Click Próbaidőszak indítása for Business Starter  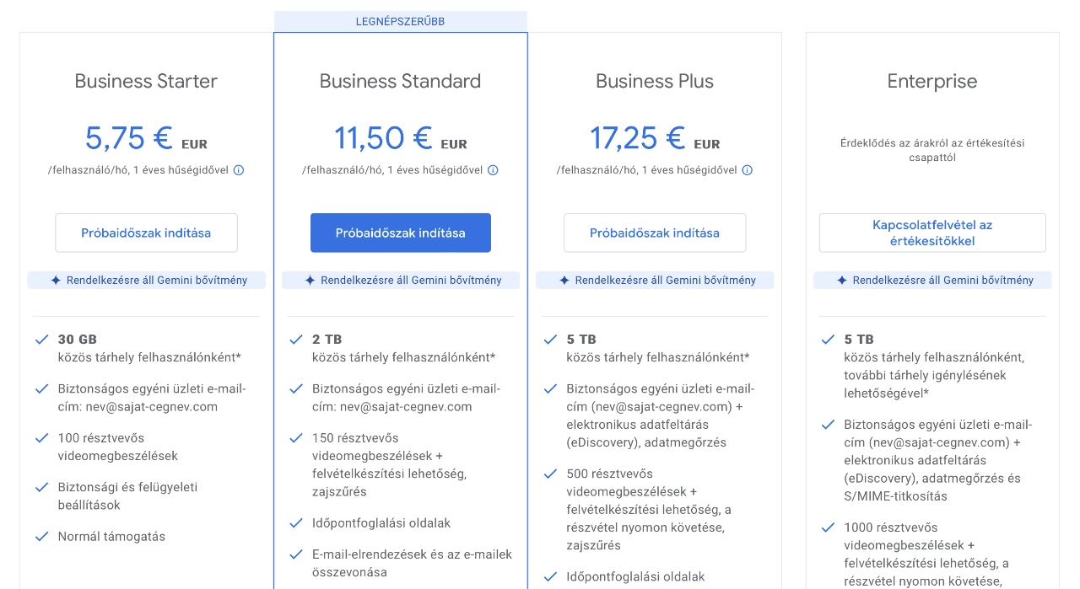[146, 233]
